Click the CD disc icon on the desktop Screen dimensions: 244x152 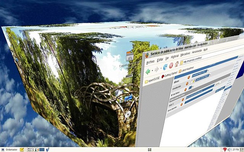(128, 114)
